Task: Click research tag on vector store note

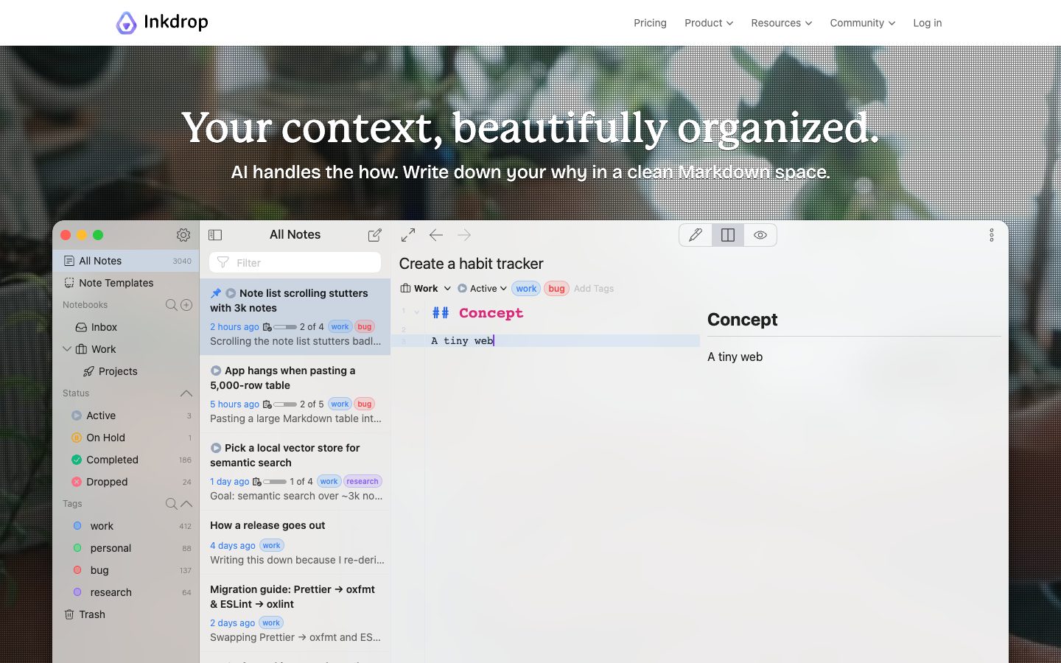Action: [363, 482]
